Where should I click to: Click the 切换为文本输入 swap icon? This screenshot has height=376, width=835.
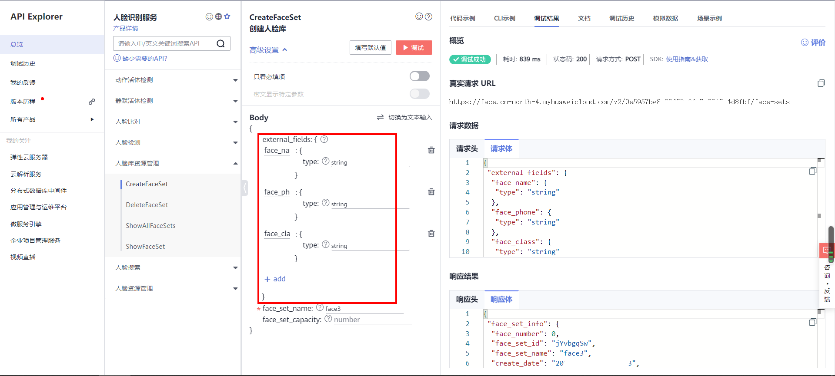(380, 117)
